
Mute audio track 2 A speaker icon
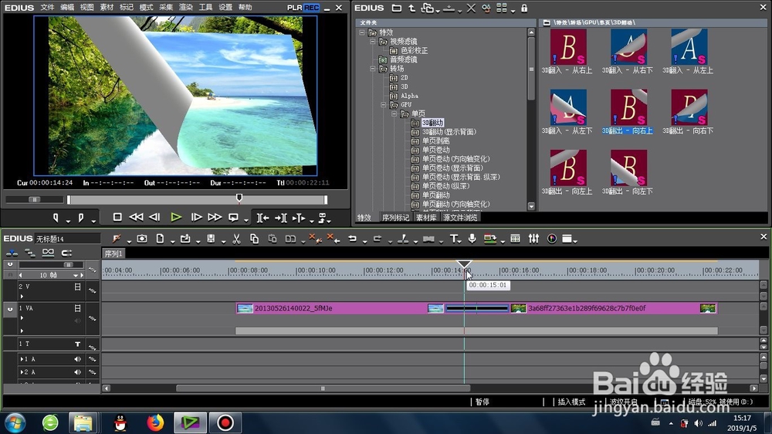77,372
